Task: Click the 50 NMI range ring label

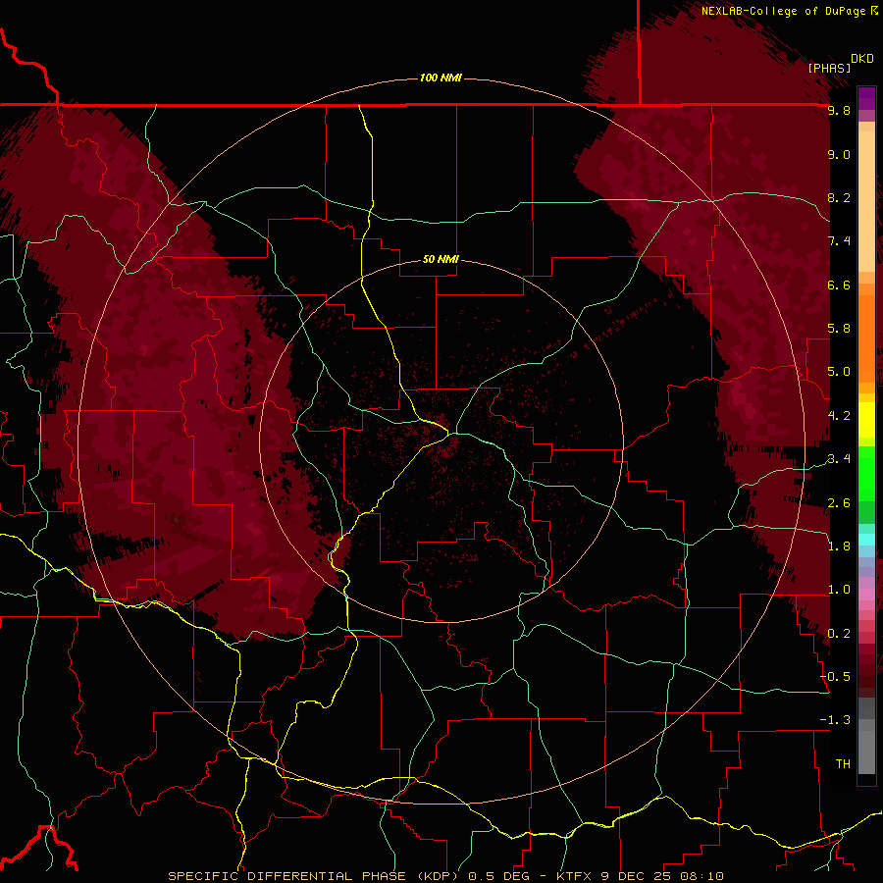Action: click(441, 259)
